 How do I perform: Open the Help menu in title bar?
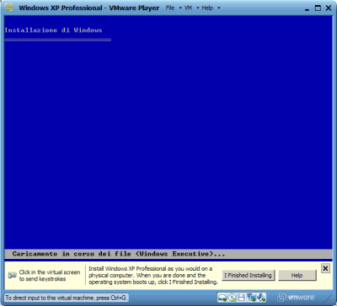point(207,8)
